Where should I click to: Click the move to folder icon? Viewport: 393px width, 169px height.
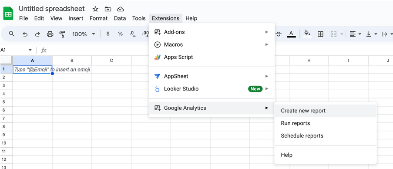point(108,9)
